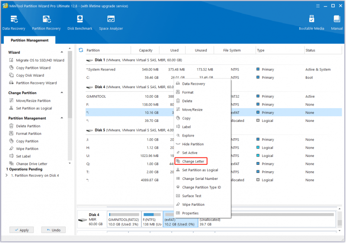Click Set Partition as Logical sidebar icon
Screen dimensions: 346x243
pyautogui.click(x=11, y=108)
